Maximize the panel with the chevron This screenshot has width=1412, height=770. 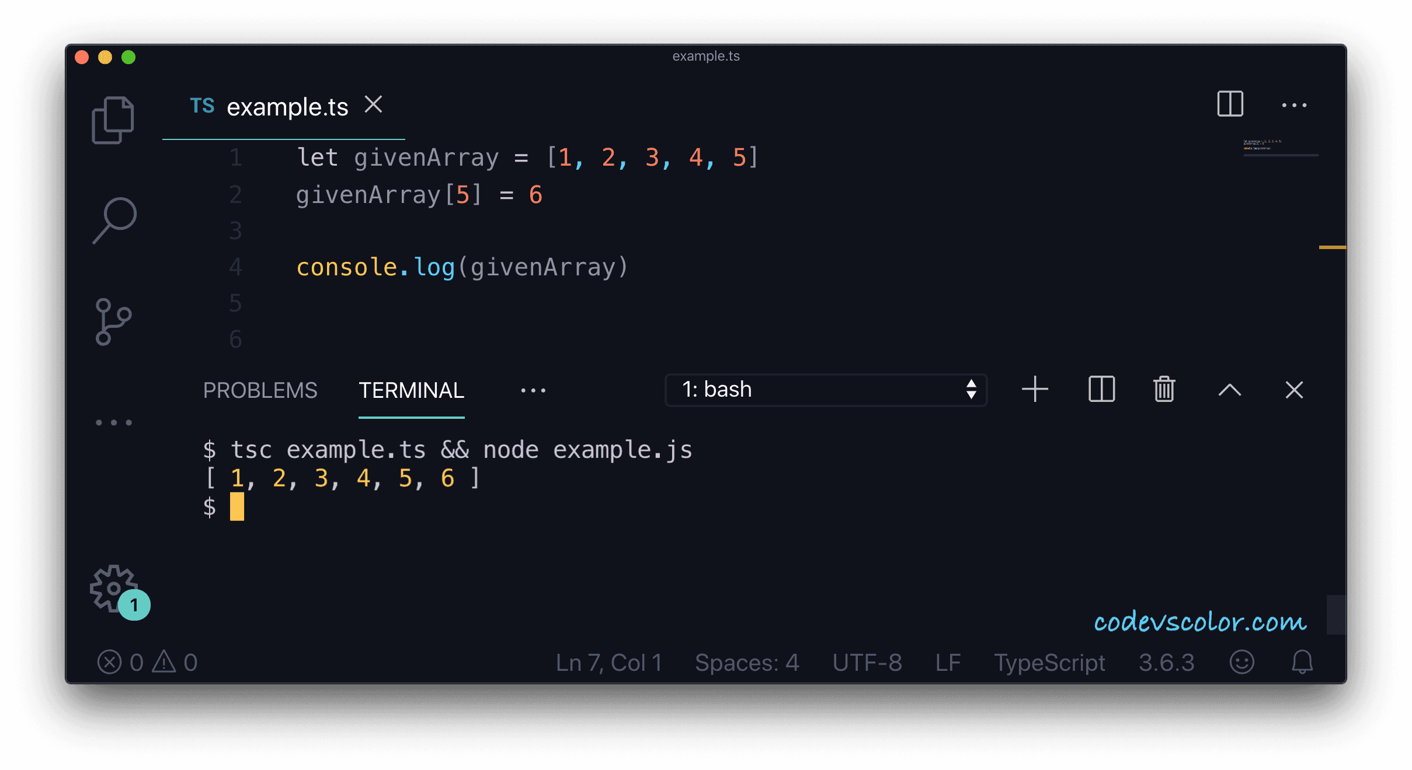1230,389
